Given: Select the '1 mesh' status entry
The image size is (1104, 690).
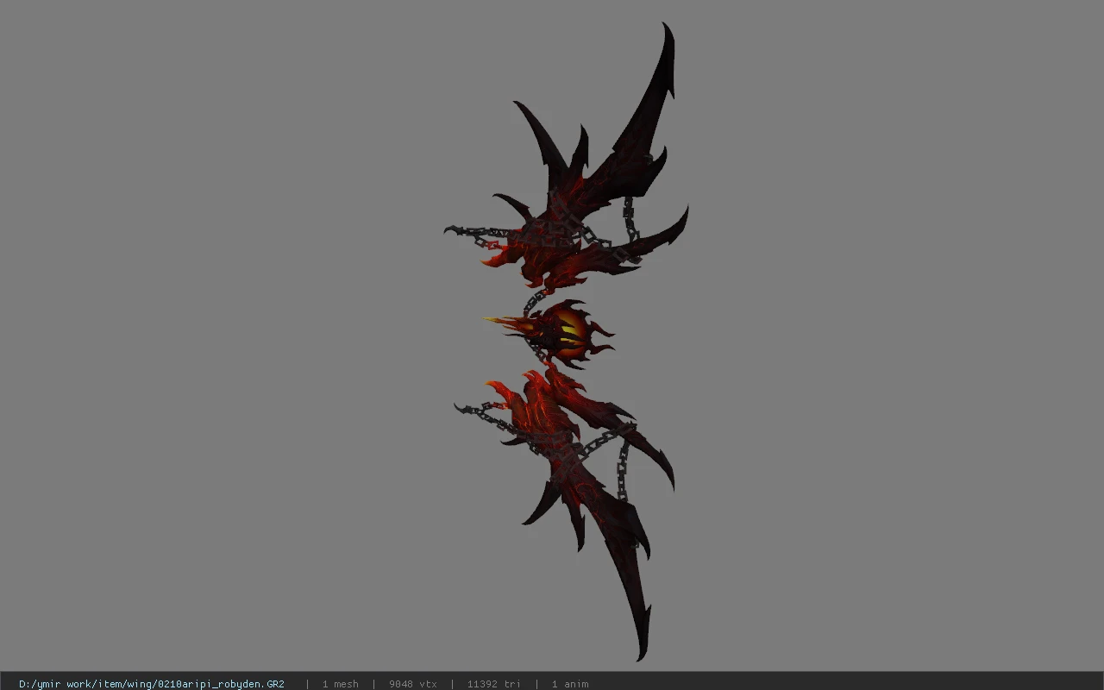Looking at the screenshot, I should [340, 684].
